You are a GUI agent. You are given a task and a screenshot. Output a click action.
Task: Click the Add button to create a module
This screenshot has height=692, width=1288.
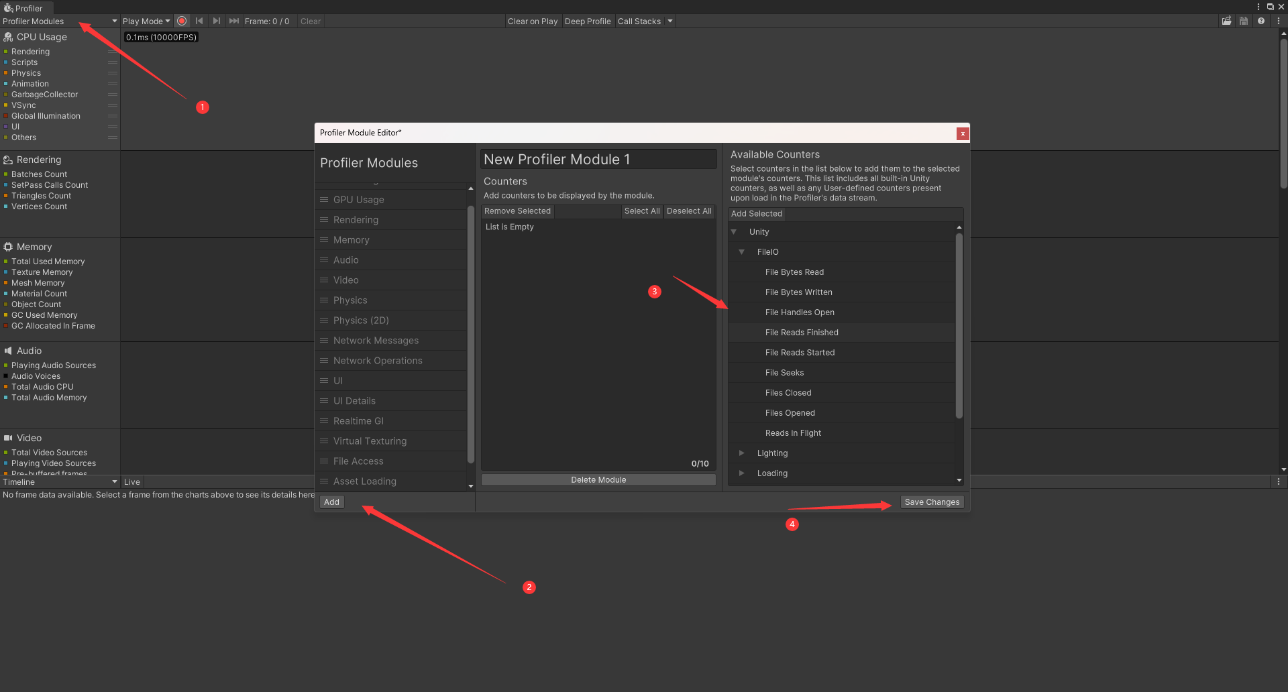(331, 502)
